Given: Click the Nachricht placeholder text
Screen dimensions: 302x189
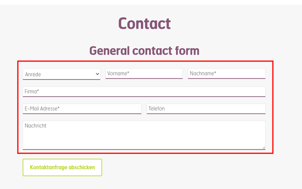Looking at the screenshot, I should [36, 126].
